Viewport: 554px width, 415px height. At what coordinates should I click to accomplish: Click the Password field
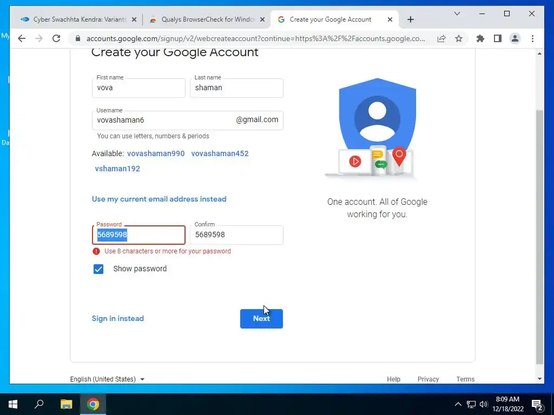(138, 235)
